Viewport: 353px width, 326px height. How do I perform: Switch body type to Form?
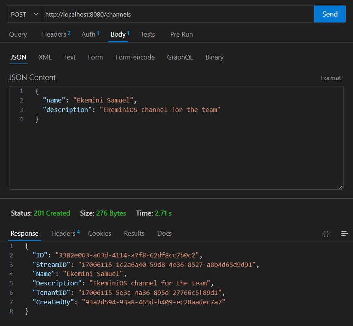pyautogui.click(x=95, y=57)
